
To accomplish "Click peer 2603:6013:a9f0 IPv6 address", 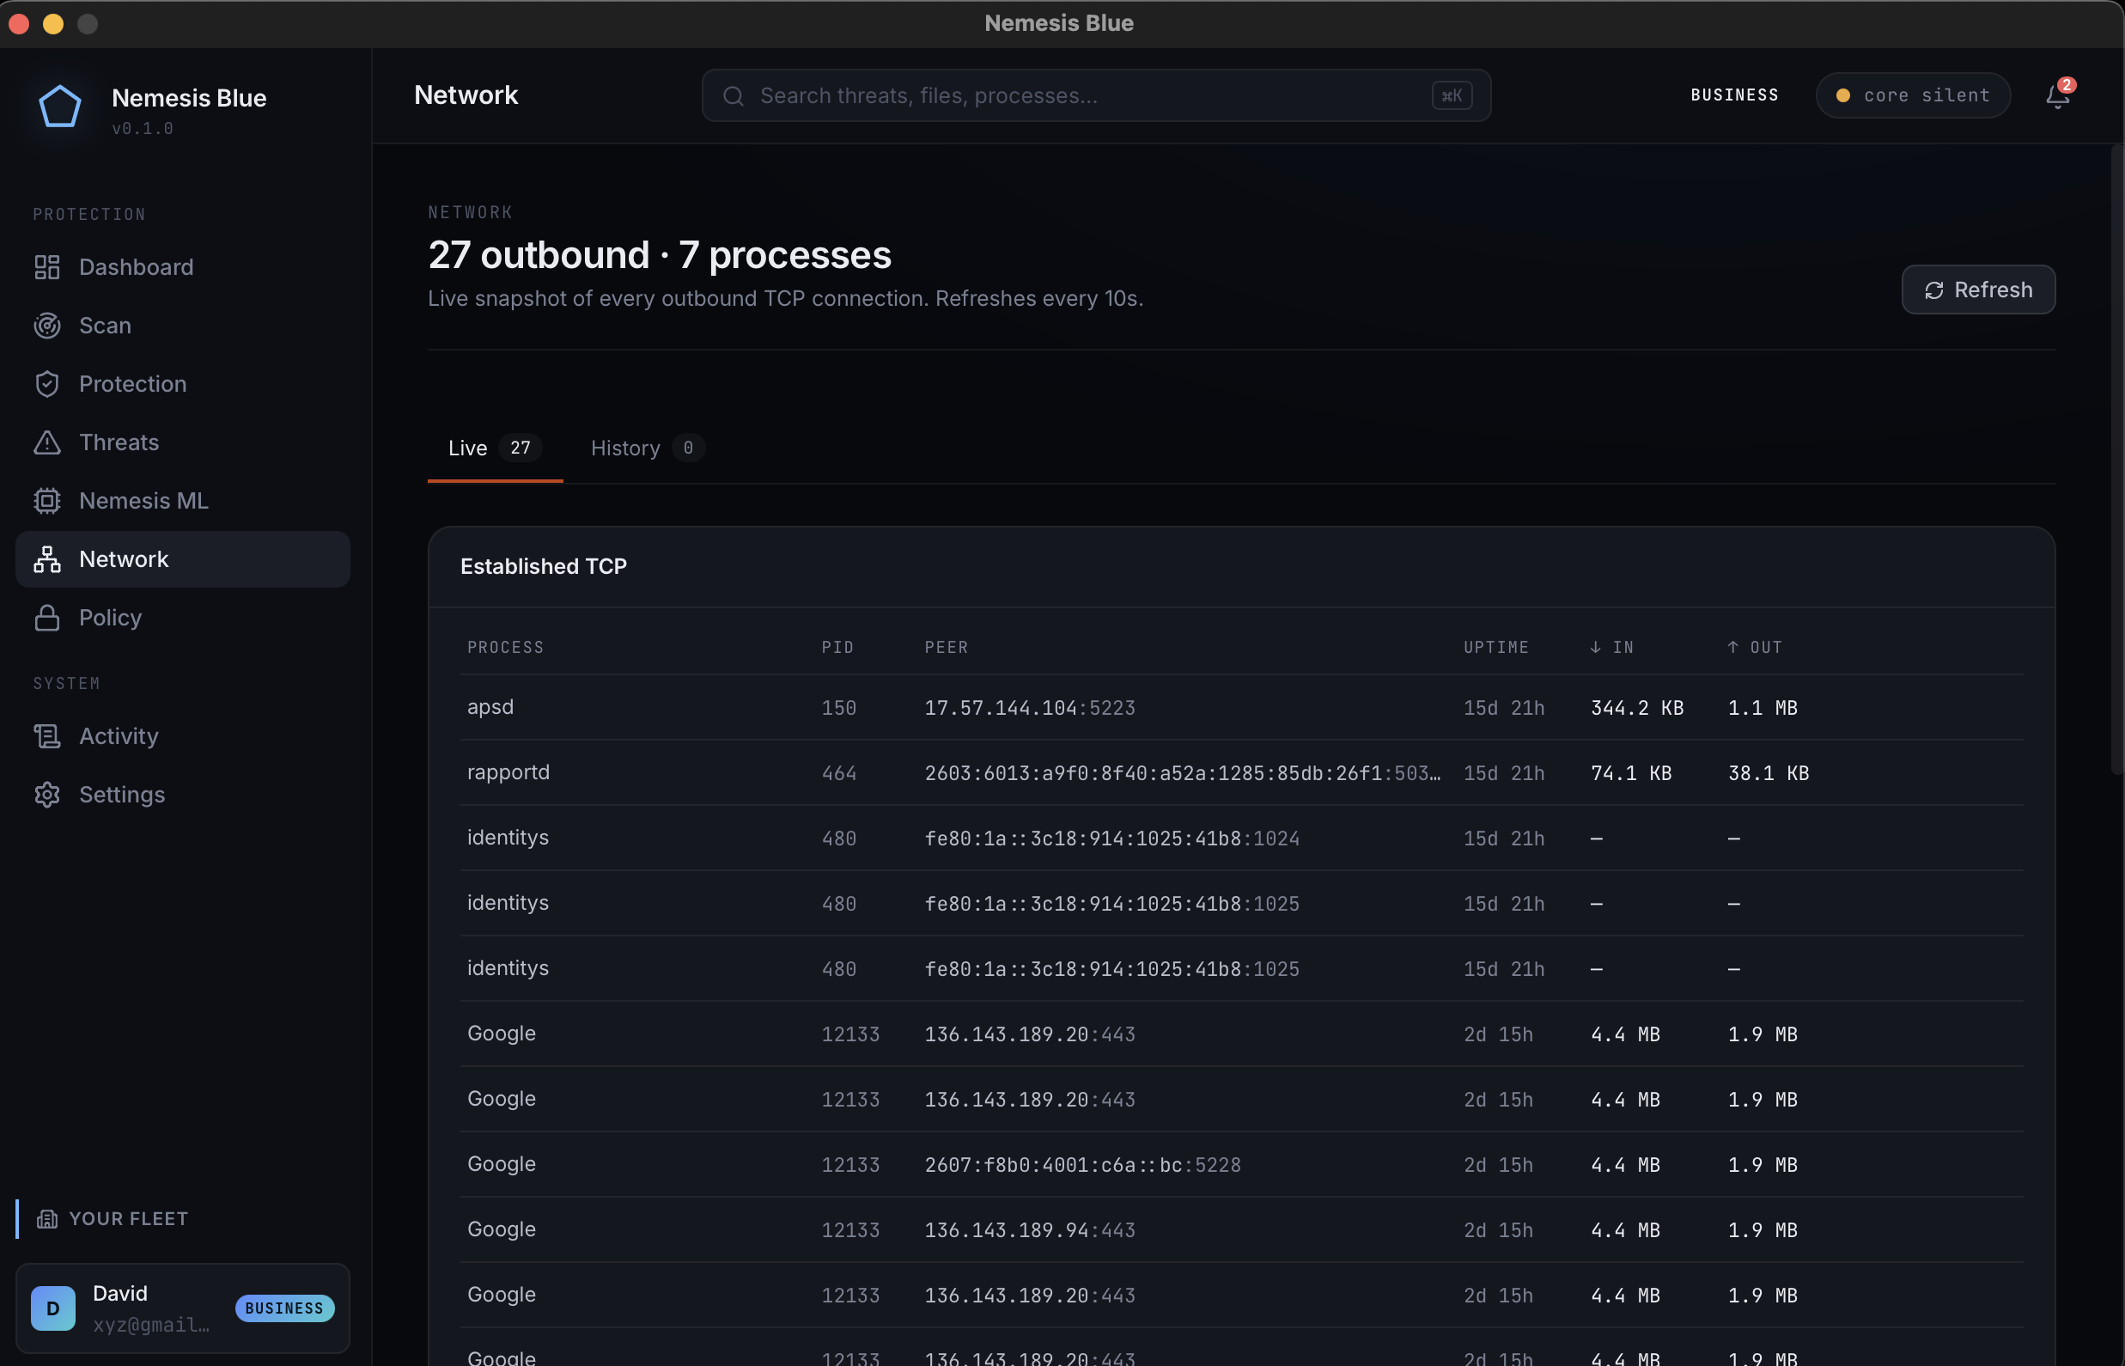I will pos(1182,773).
